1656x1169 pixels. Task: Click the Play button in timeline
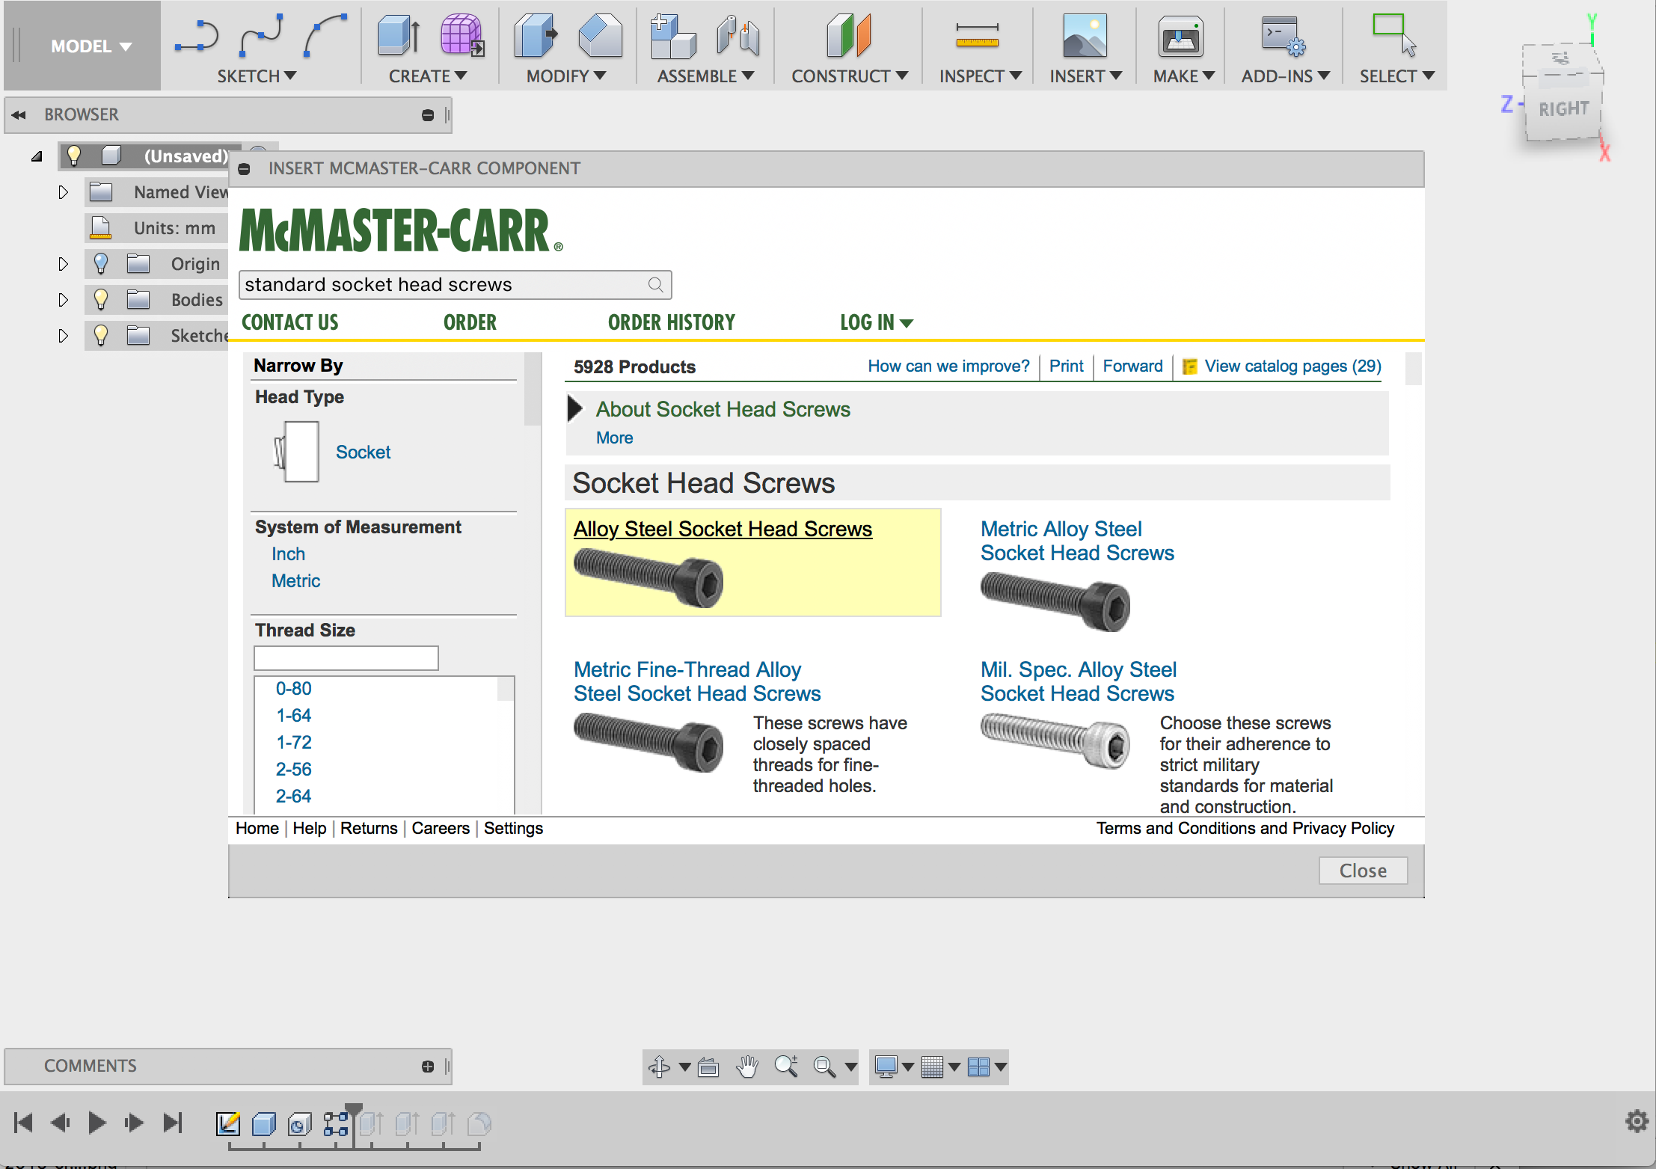96,1123
